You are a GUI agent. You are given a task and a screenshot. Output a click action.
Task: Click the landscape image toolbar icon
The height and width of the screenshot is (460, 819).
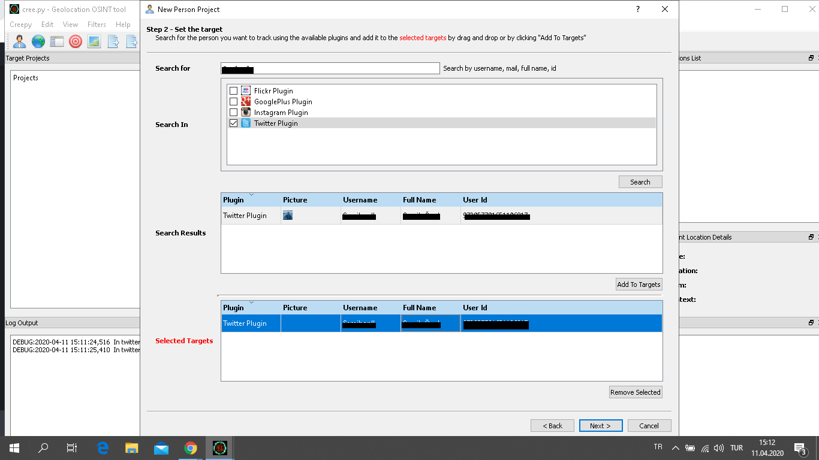(x=94, y=41)
